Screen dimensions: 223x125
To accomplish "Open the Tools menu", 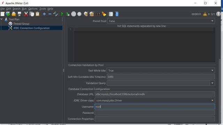I will [43, 9].
